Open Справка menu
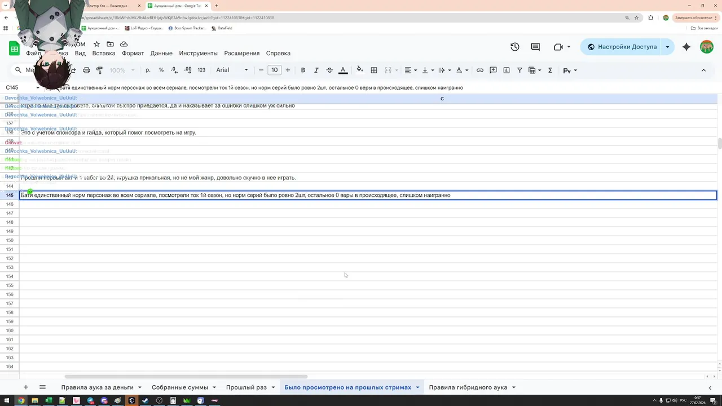Screen dimensions: 722x406 pyautogui.click(x=278, y=53)
